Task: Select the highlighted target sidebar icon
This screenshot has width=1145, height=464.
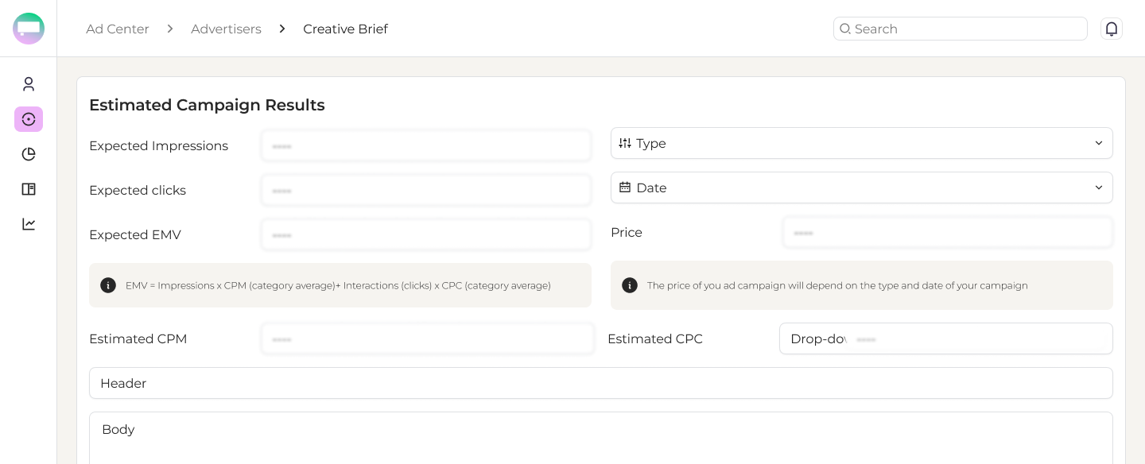Action: pos(29,119)
